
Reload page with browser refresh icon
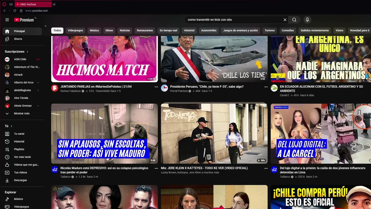click(x=15, y=11)
